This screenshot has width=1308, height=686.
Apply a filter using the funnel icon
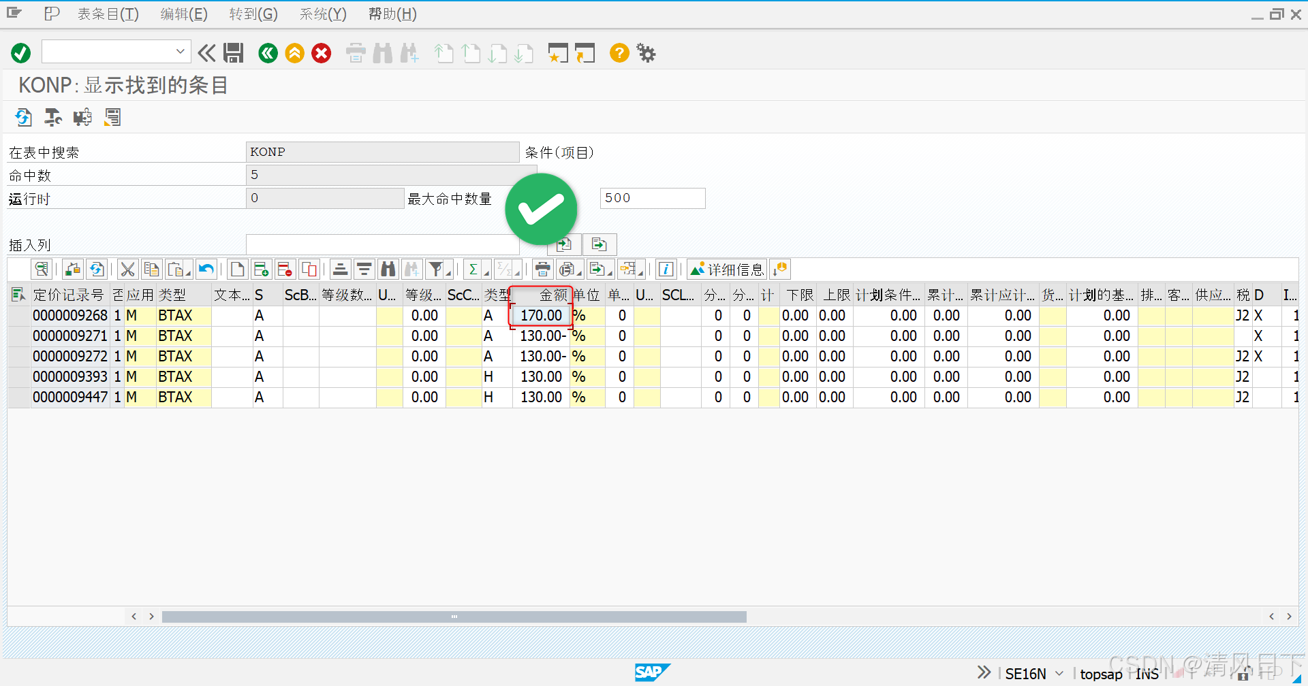click(x=435, y=269)
